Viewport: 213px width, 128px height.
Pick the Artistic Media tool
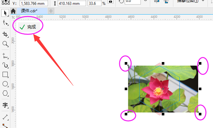pos(5,65)
